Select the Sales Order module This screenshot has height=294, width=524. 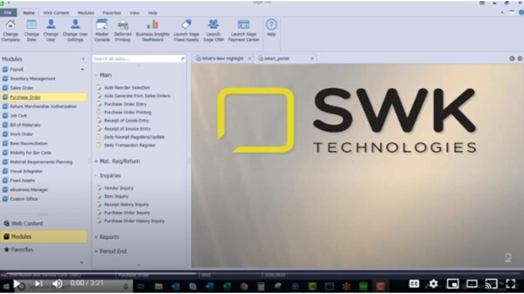[x=22, y=88]
